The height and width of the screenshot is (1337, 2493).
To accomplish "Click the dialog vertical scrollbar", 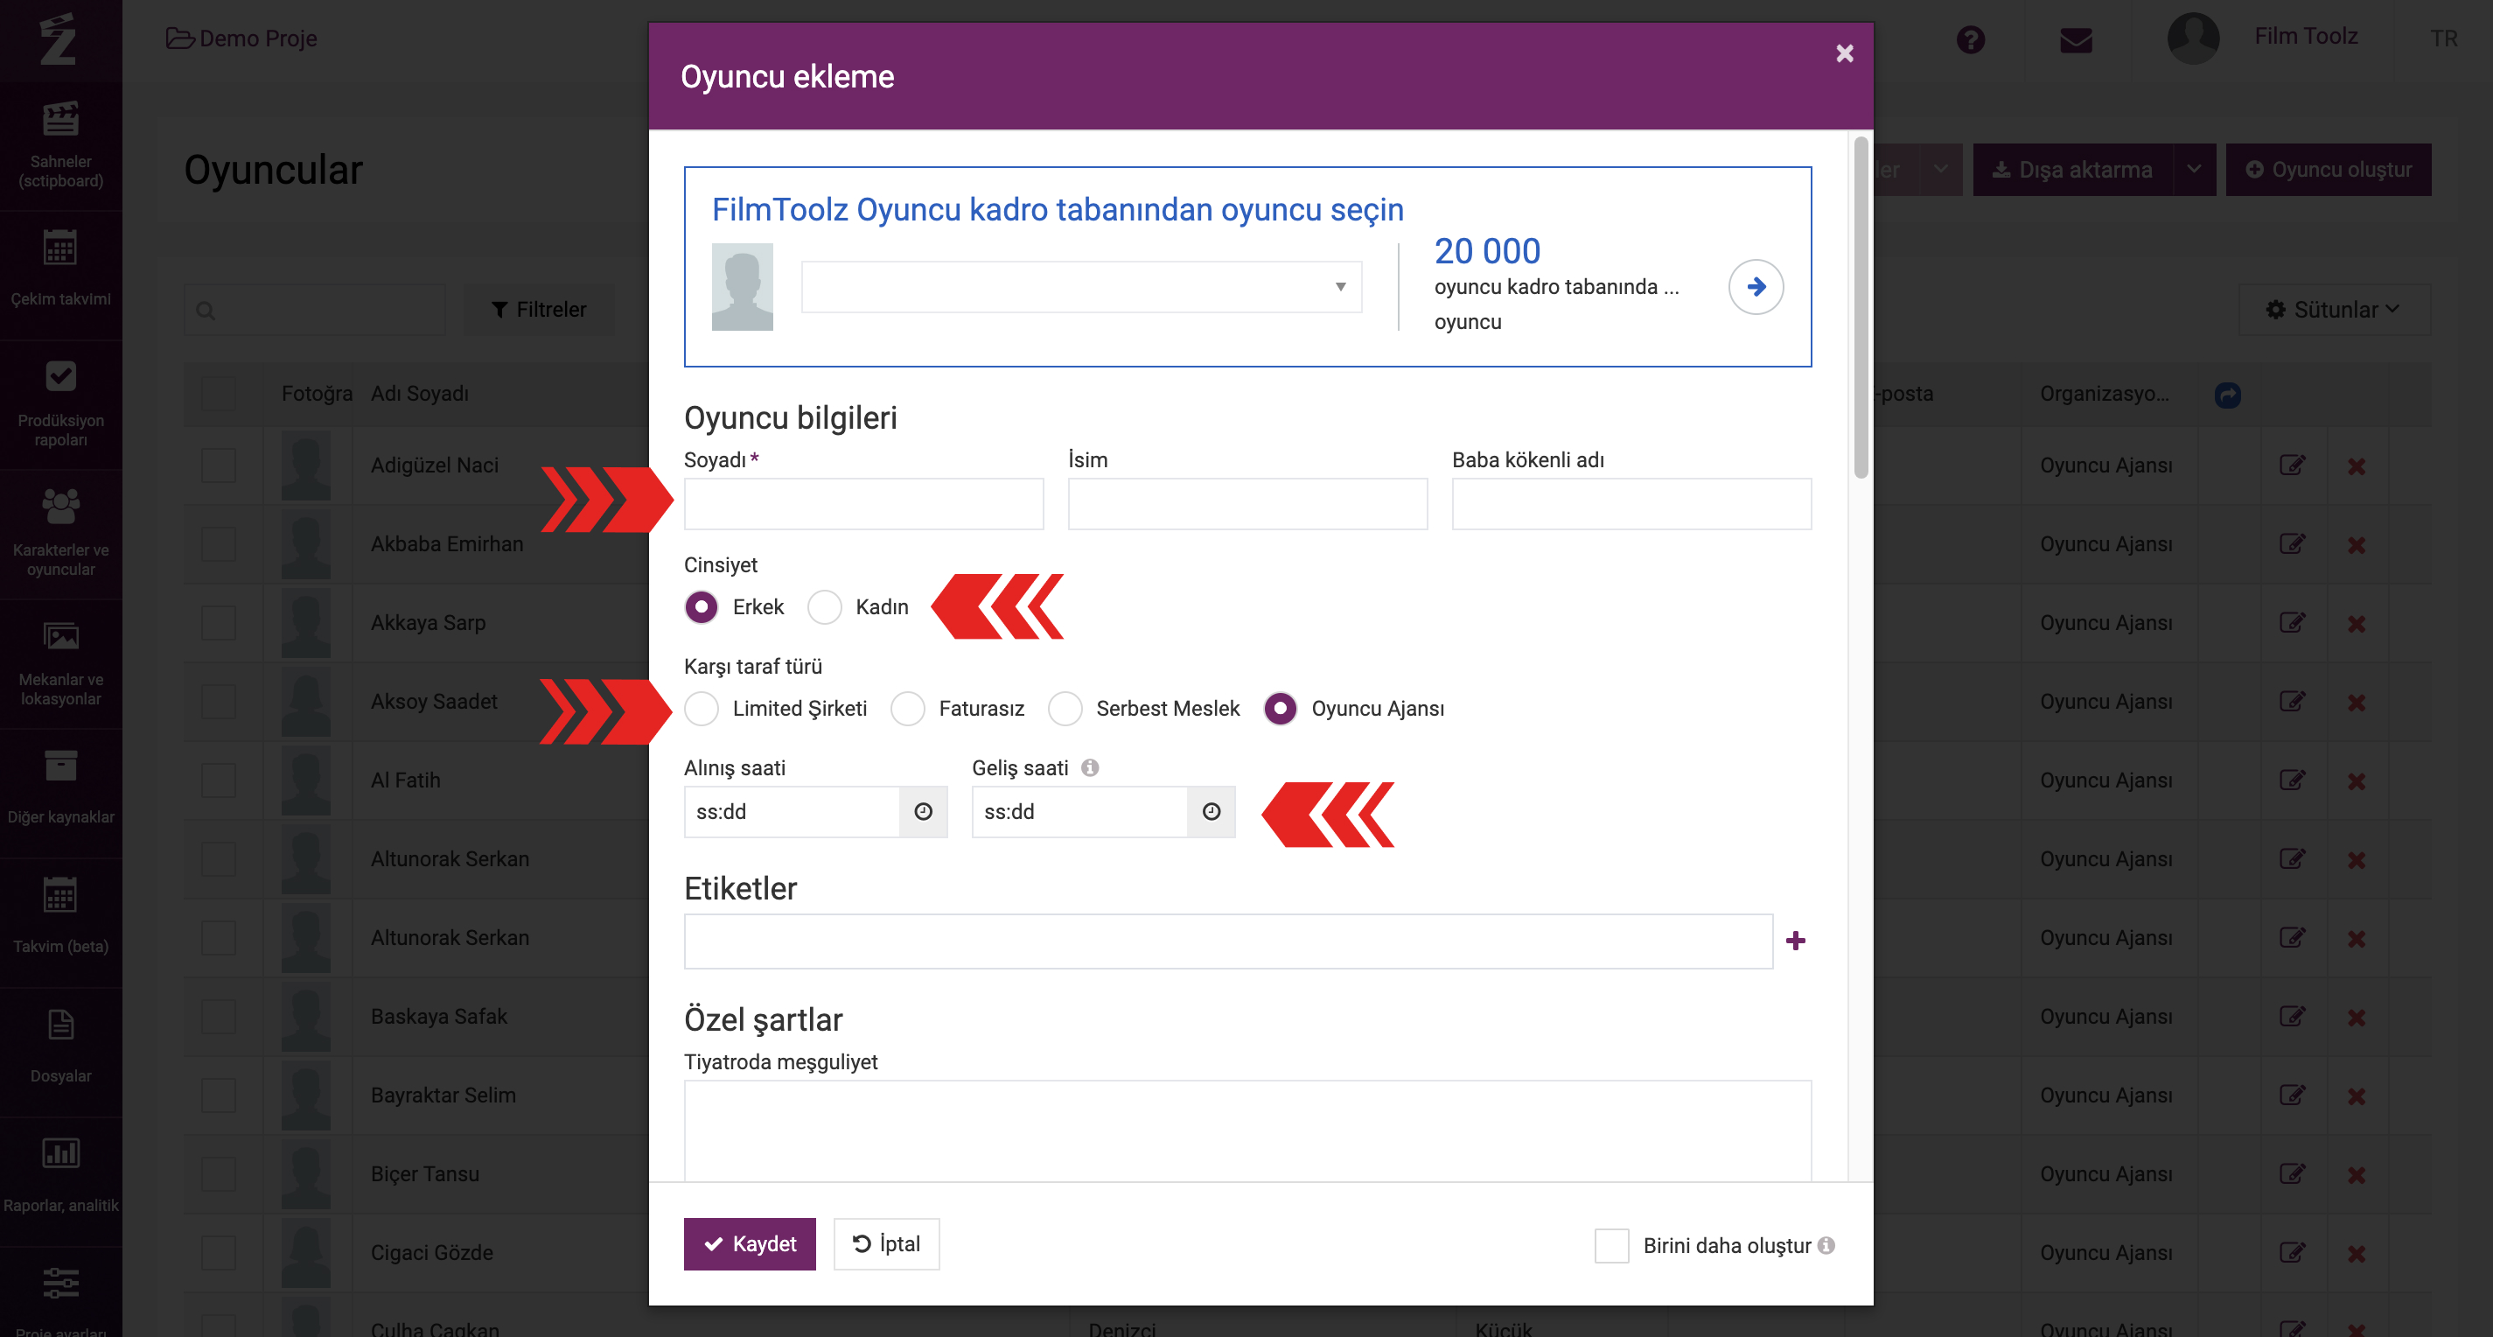I will click(1860, 308).
